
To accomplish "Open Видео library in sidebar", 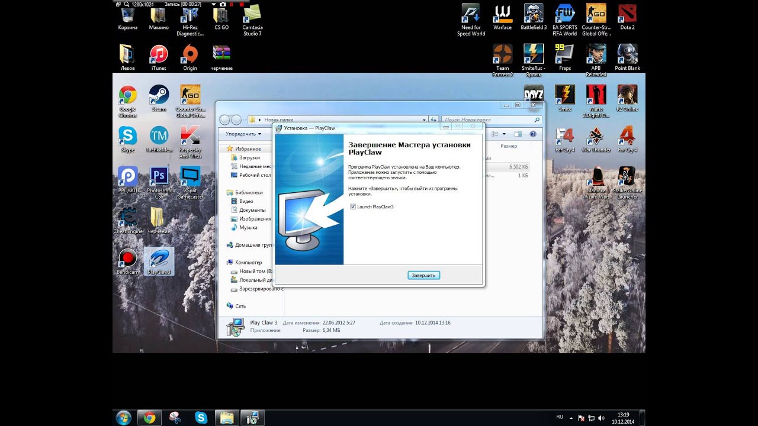I will 246,201.
